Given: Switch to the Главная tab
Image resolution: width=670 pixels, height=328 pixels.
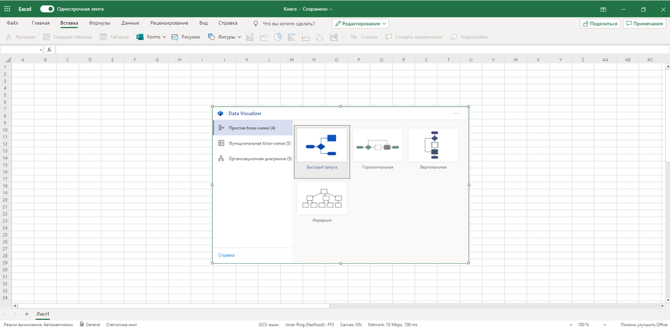Looking at the screenshot, I should click(41, 23).
